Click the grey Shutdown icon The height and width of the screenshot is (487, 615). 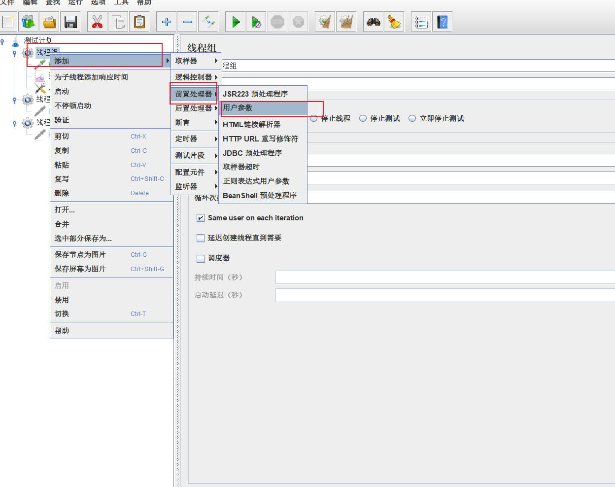tap(298, 22)
